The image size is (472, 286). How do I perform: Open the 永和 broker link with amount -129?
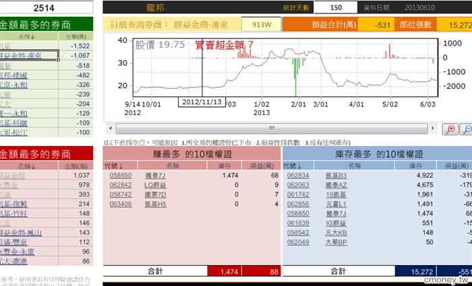tap(13, 113)
